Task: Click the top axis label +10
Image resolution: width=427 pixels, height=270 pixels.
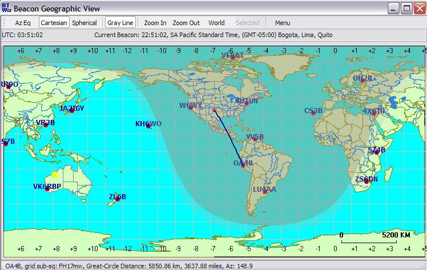Action: coord(92,51)
